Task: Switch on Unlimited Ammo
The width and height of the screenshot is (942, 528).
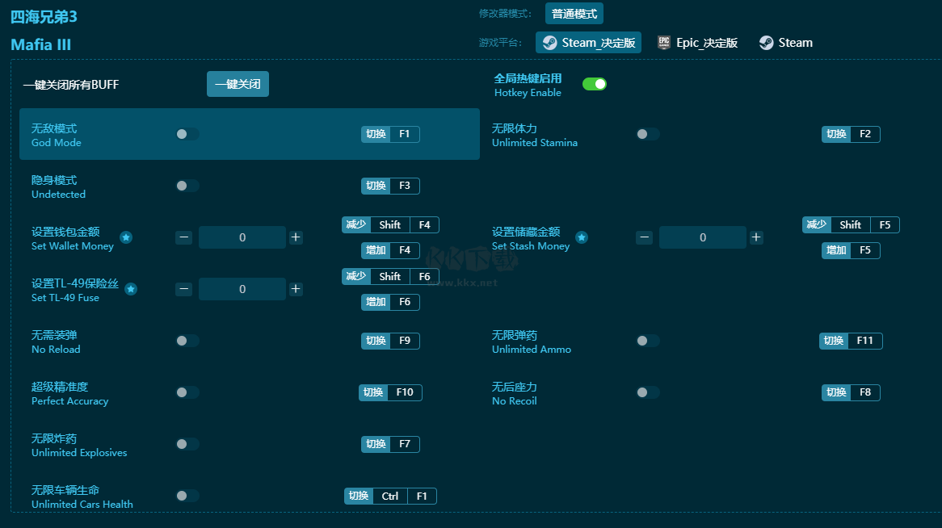Action: (648, 341)
